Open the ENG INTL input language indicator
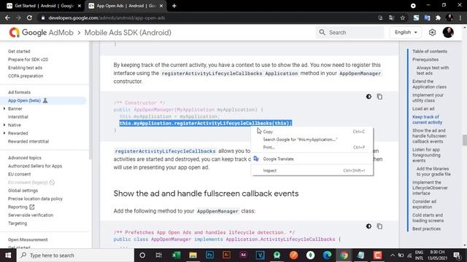The image size is (467, 262). coord(419,255)
